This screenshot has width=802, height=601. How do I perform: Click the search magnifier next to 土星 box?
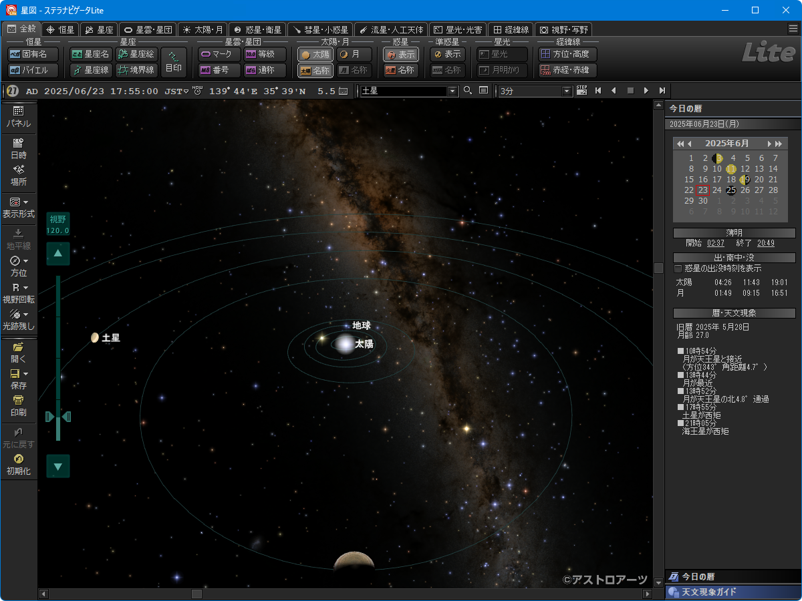pos(468,91)
